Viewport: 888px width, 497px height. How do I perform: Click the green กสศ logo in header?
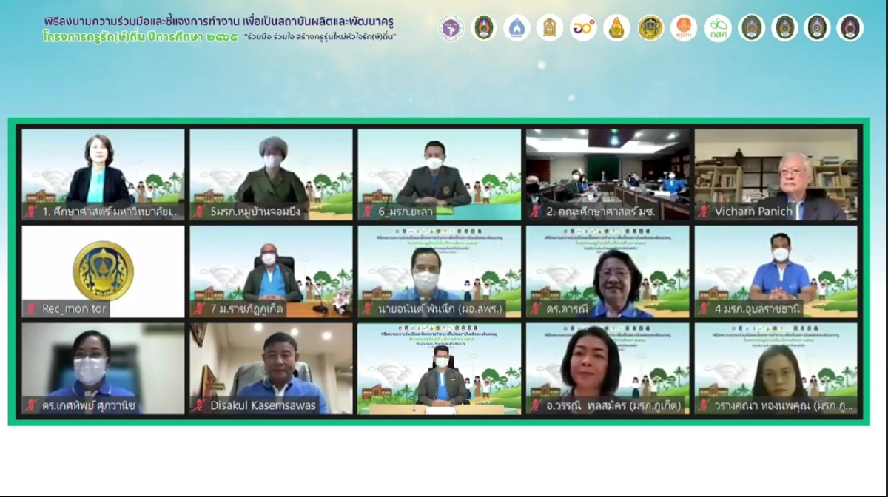(717, 28)
